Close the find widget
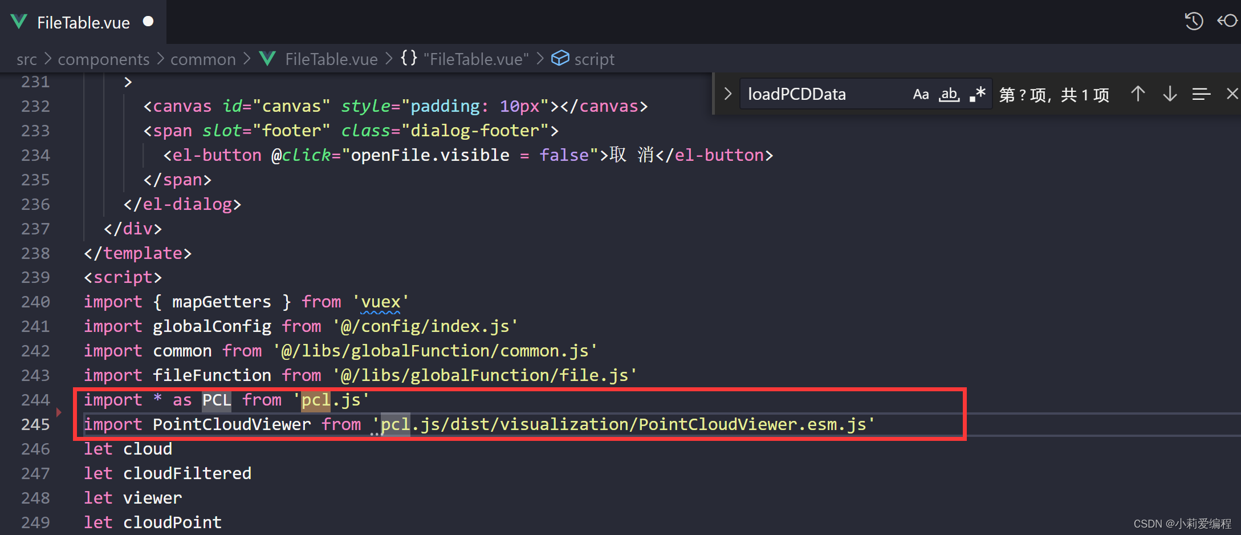 tap(1232, 94)
